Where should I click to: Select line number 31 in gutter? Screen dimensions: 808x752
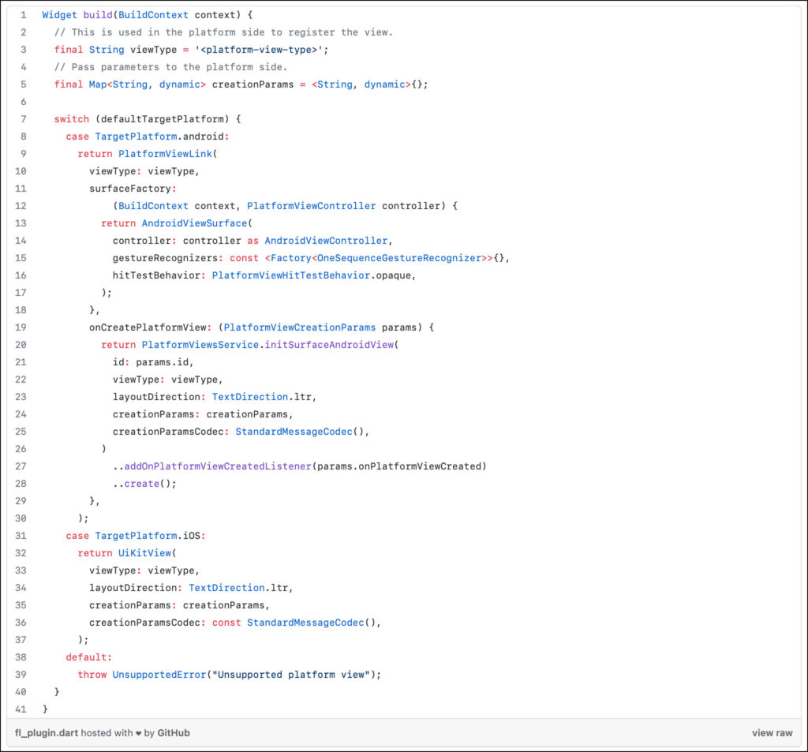tap(21, 536)
